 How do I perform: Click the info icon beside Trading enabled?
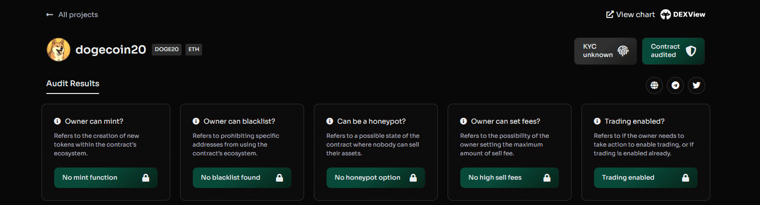(597, 121)
